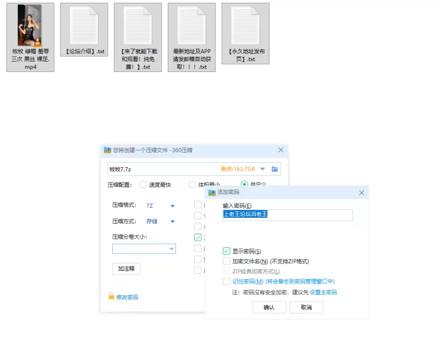
Task: Enable the 加密文件名 checkbox
Action: pyautogui.click(x=227, y=261)
